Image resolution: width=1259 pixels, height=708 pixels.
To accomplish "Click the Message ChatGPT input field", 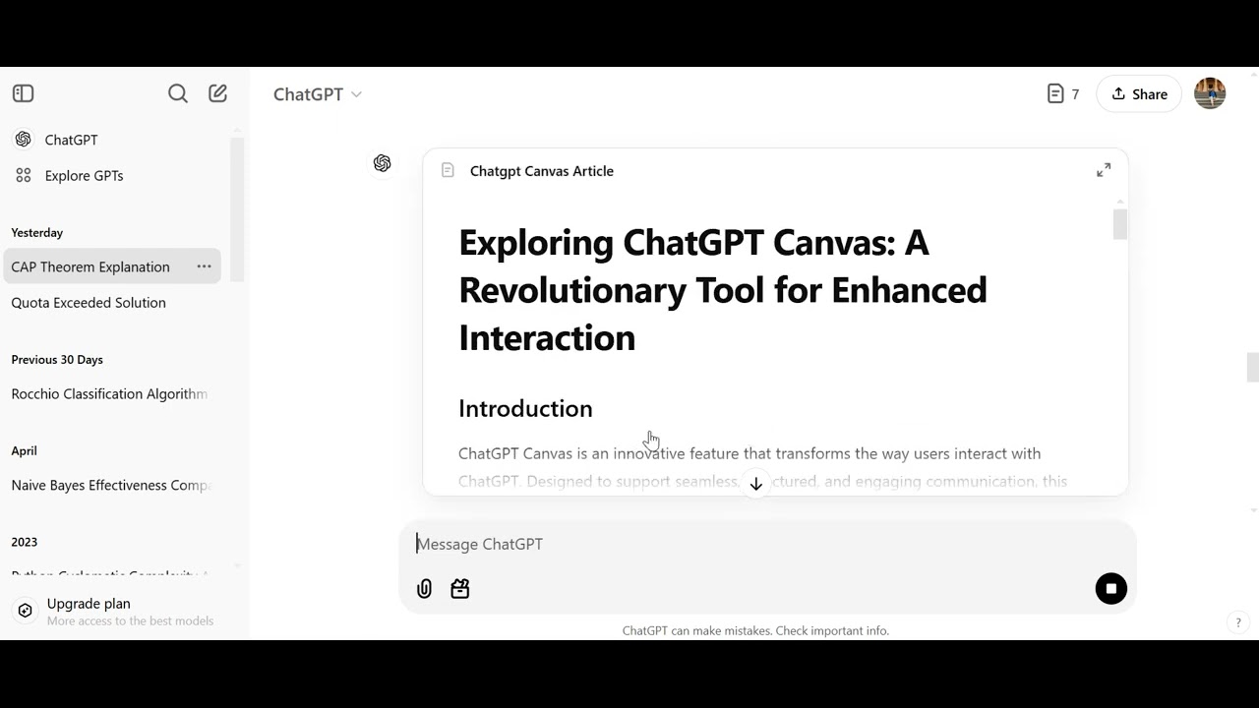I will pos(767,544).
